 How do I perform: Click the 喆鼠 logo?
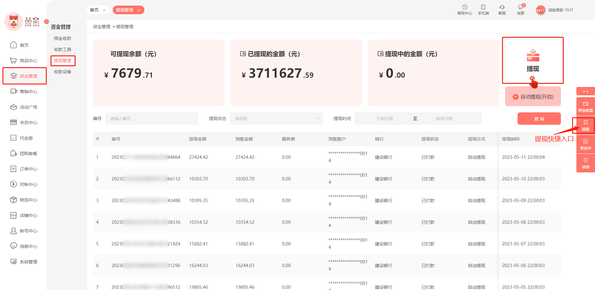(22, 22)
